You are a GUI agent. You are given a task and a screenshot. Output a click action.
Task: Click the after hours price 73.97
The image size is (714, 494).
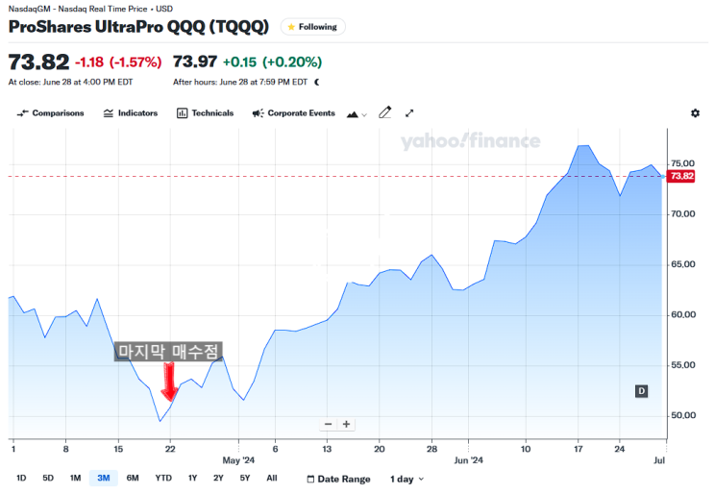(x=195, y=62)
